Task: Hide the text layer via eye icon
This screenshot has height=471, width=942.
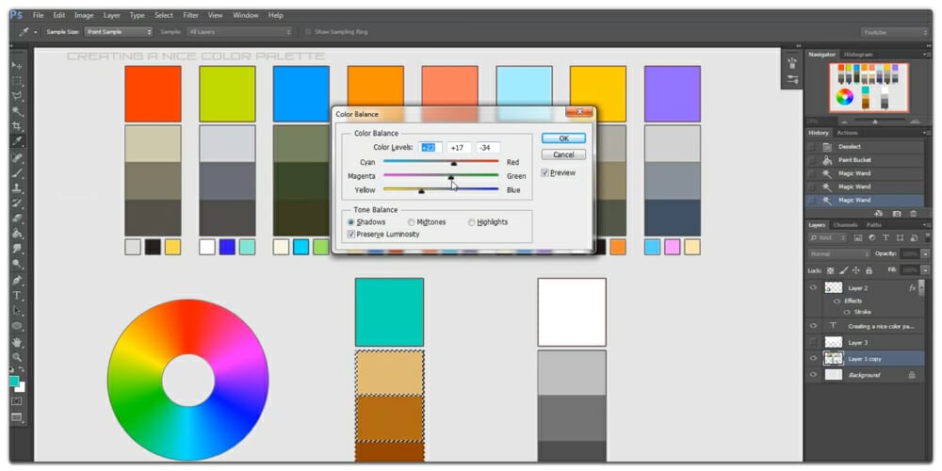Action: click(x=814, y=326)
